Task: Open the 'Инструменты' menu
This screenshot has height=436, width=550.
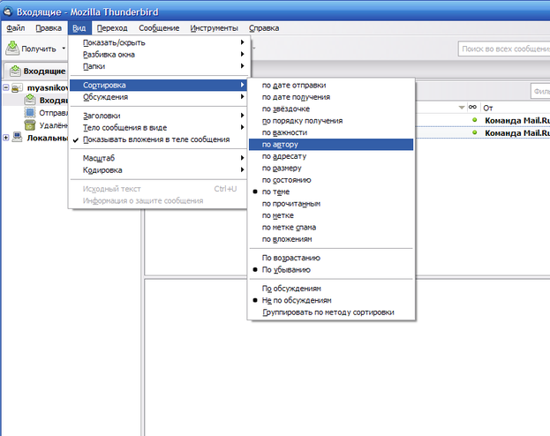Action: 214,28
